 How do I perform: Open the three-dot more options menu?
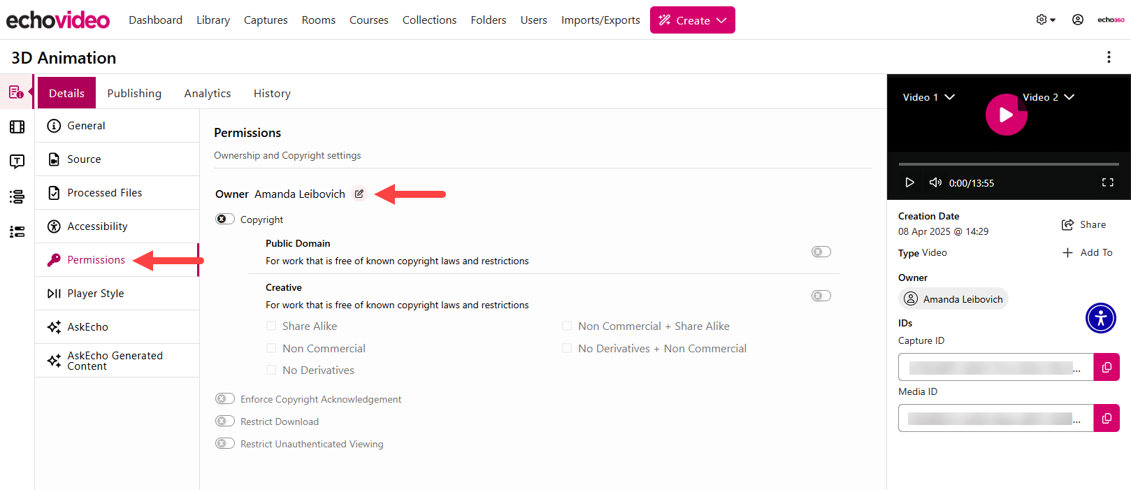[x=1109, y=57]
